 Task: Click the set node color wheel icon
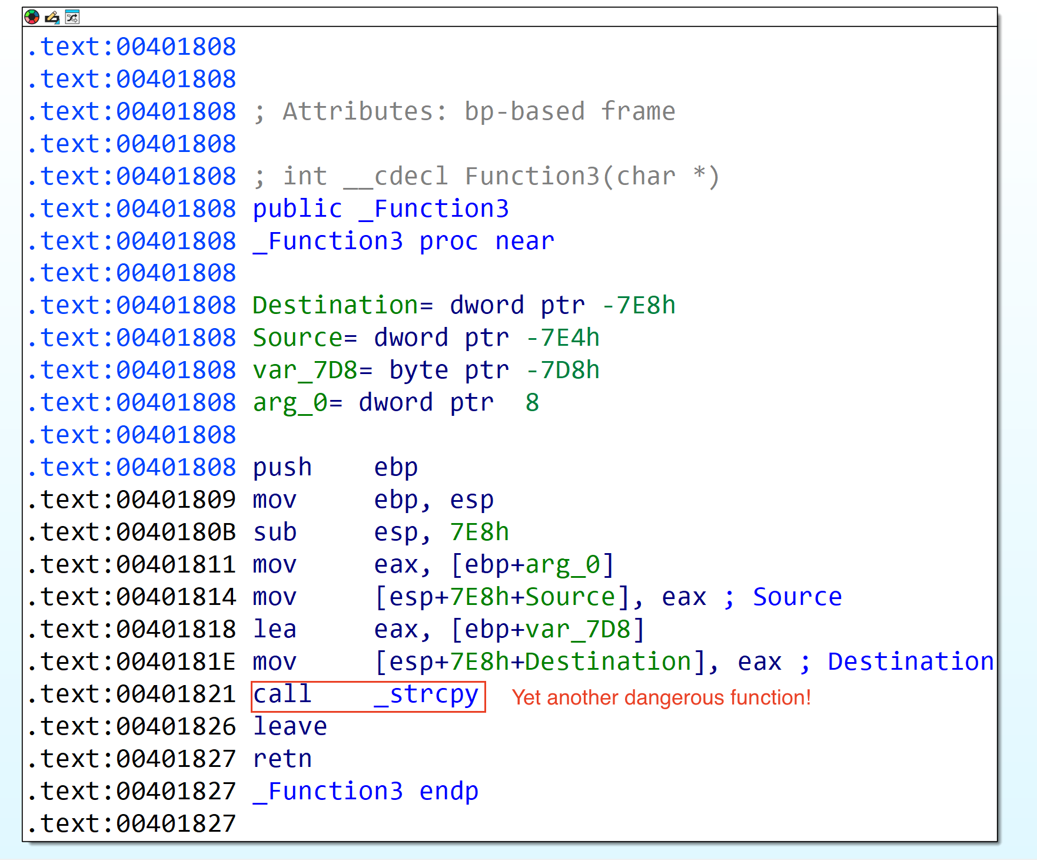[32, 18]
